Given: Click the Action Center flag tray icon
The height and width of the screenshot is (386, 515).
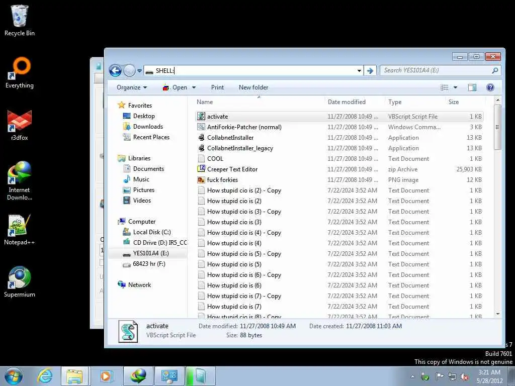Looking at the screenshot, I should 440,376.
